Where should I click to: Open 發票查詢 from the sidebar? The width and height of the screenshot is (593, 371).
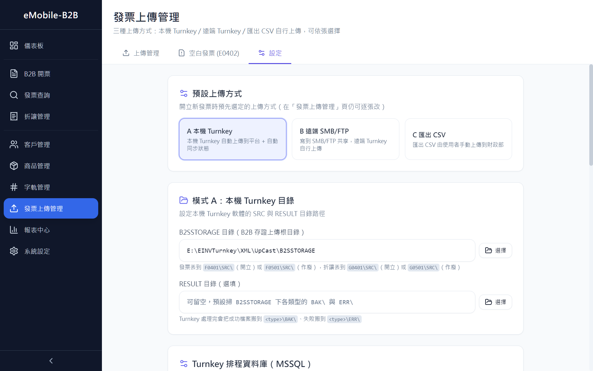(x=51, y=95)
